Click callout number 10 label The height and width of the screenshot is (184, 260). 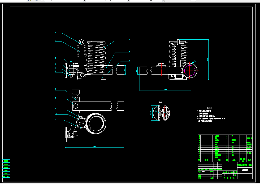click(129, 52)
